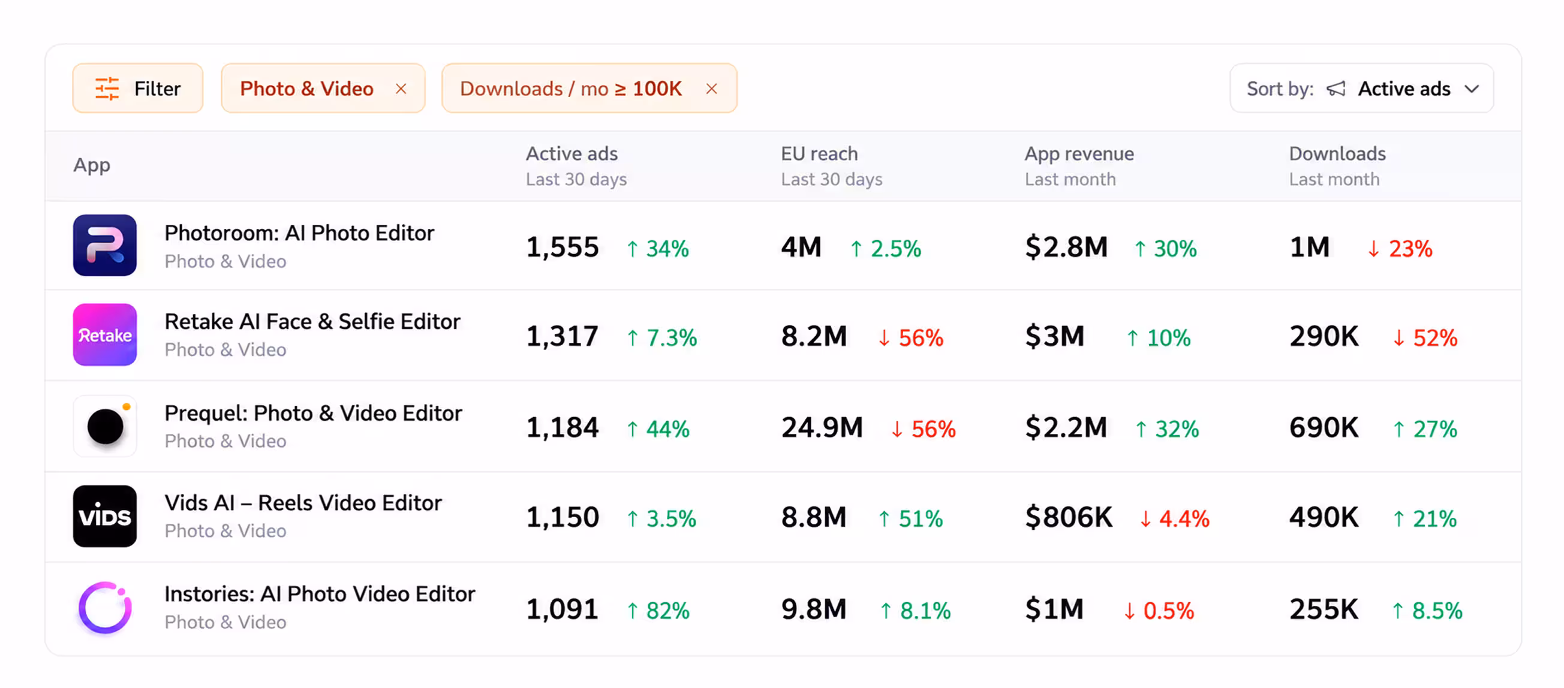Click Vids AI's 4.4% revenue decrease

click(1175, 520)
